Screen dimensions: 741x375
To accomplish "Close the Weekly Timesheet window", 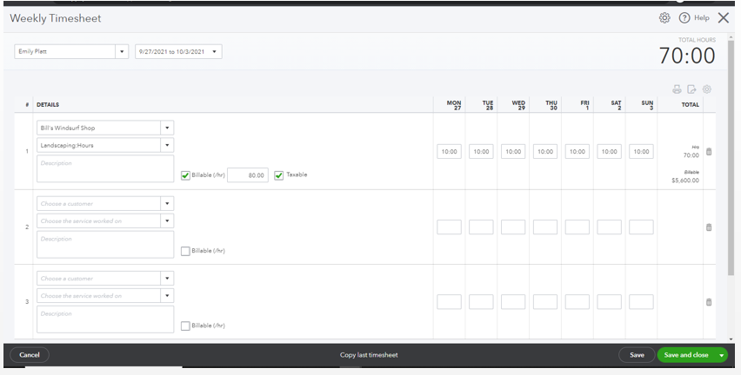I will pos(723,18).
